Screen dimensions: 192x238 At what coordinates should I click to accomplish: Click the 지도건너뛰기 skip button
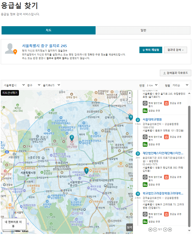point(10,93)
